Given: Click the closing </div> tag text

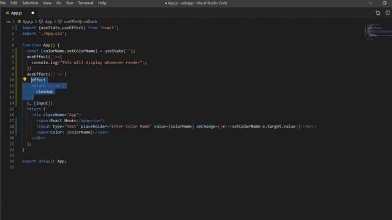Looking at the screenshot, I should (x=39, y=138).
